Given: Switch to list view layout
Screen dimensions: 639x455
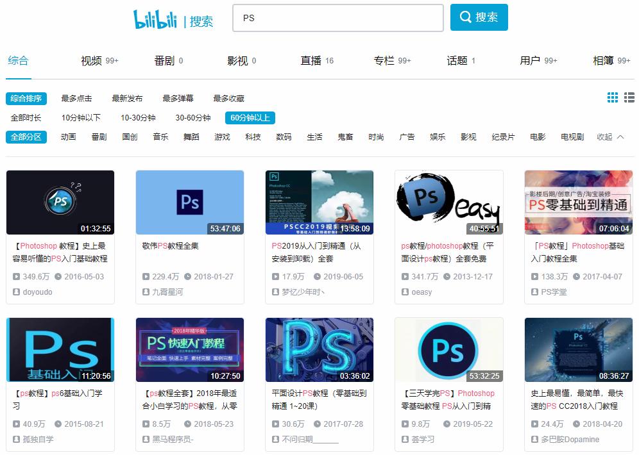Looking at the screenshot, I should 629,97.
